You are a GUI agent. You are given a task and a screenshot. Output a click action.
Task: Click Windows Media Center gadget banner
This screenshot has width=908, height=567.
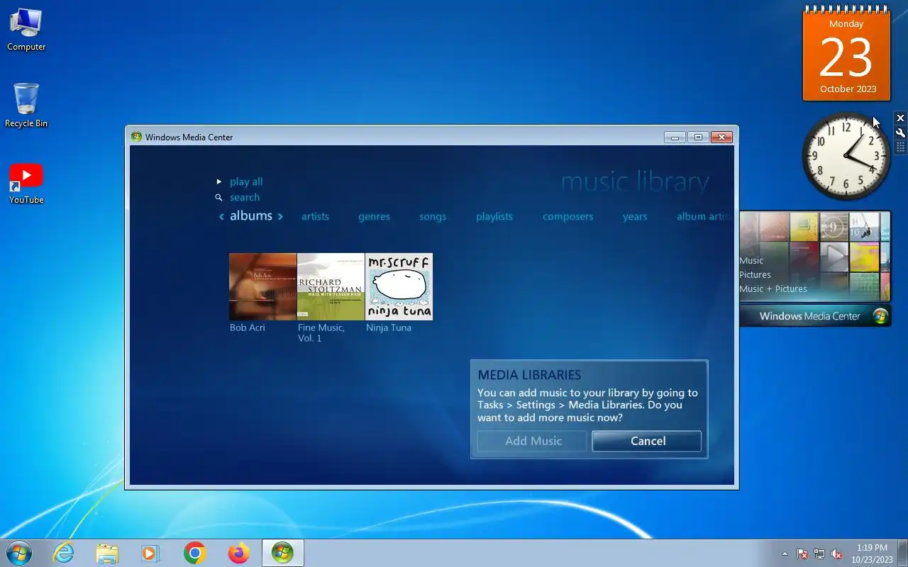click(815, 316)
